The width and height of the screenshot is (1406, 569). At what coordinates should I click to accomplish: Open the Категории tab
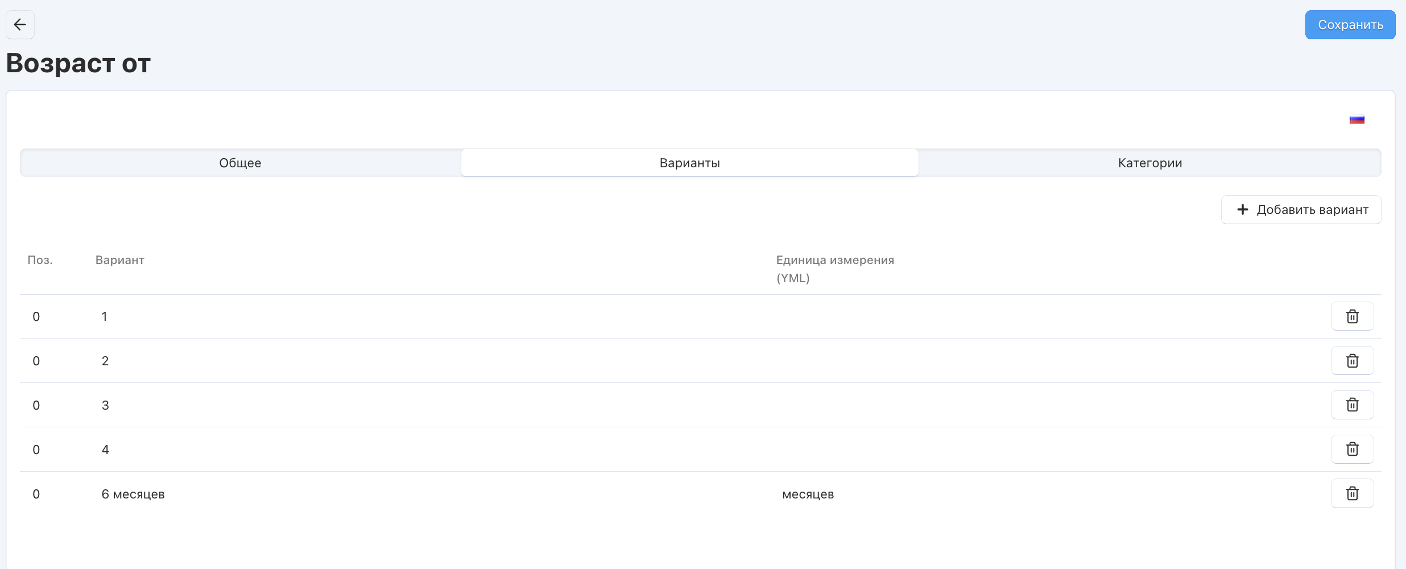[x=1149, y=163]
